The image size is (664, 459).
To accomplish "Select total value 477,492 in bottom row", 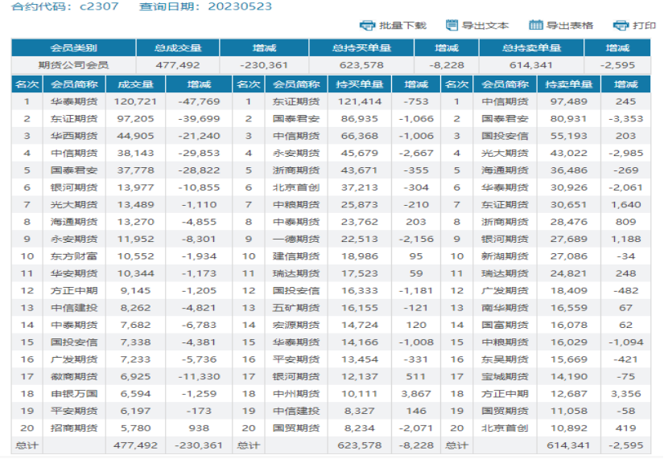I will pos(135,445).
